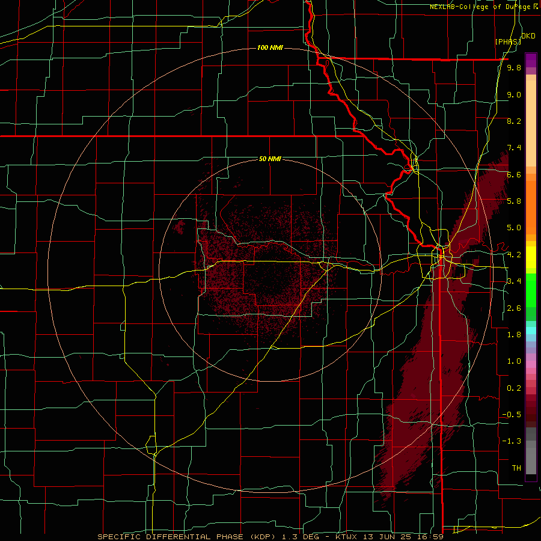Click the 4.2 value on color scale

pyautogui.click(x=514, y=255)
